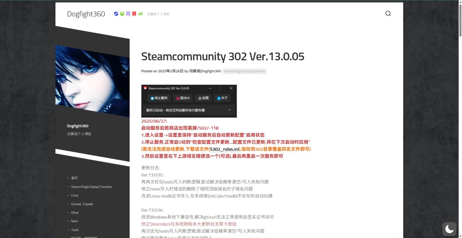Click the red date text 2025/06/27:
462x238 pixels.
(154, 121)
